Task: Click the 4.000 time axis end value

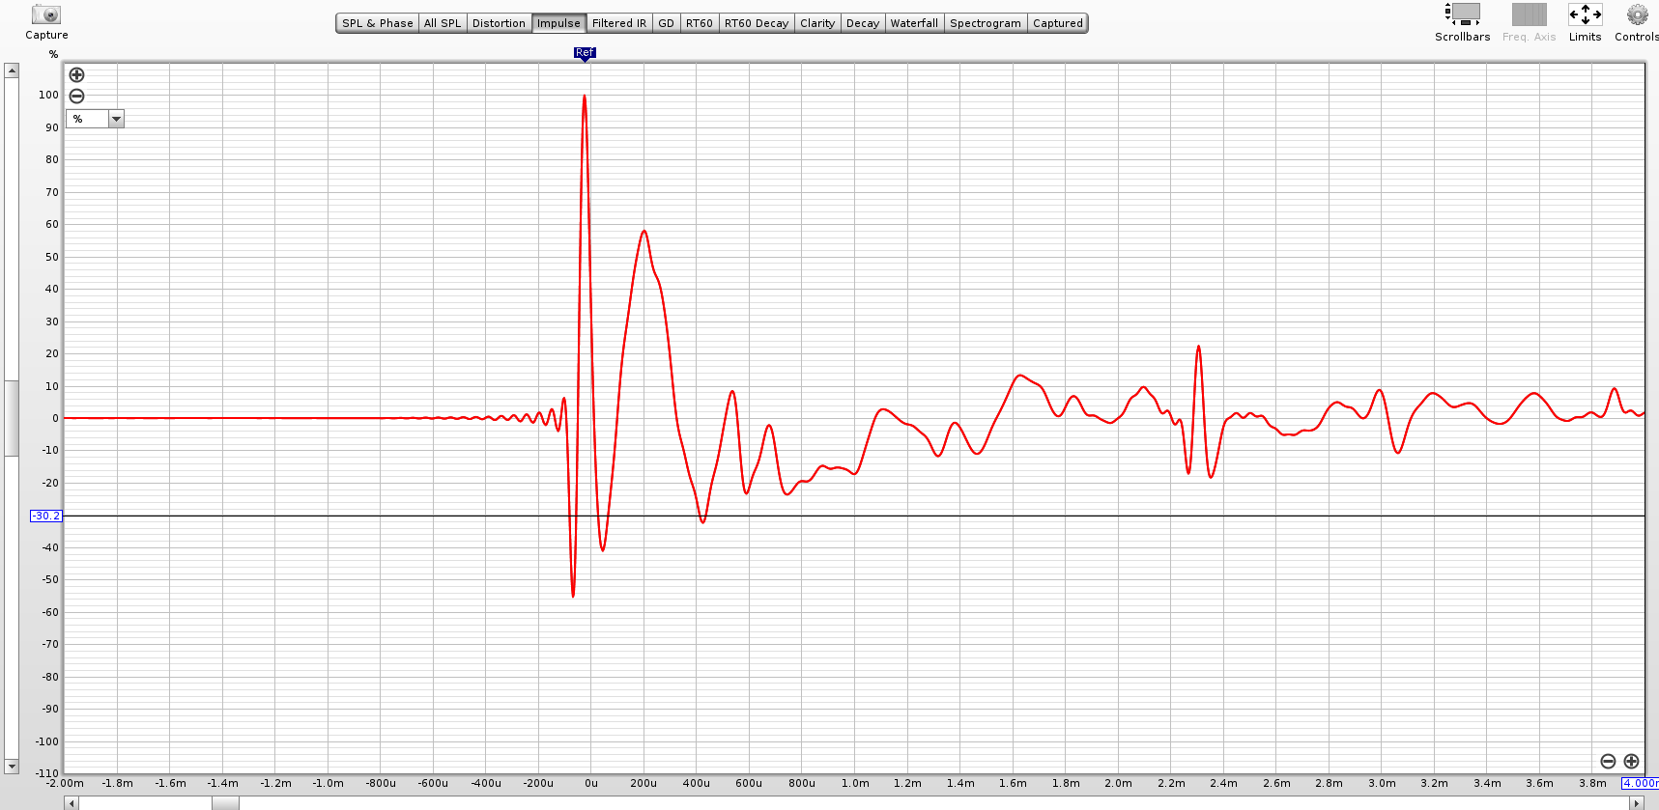Action: point(1640,783)
